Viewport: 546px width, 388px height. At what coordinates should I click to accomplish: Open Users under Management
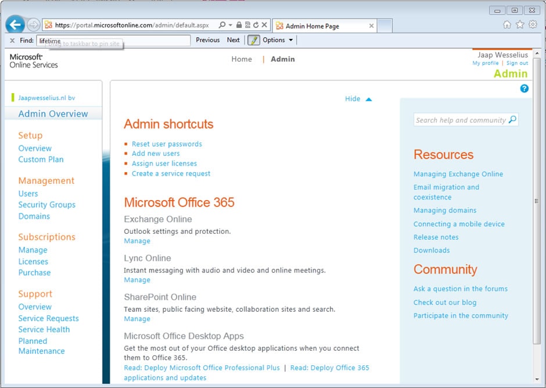[x=28, y=194]
